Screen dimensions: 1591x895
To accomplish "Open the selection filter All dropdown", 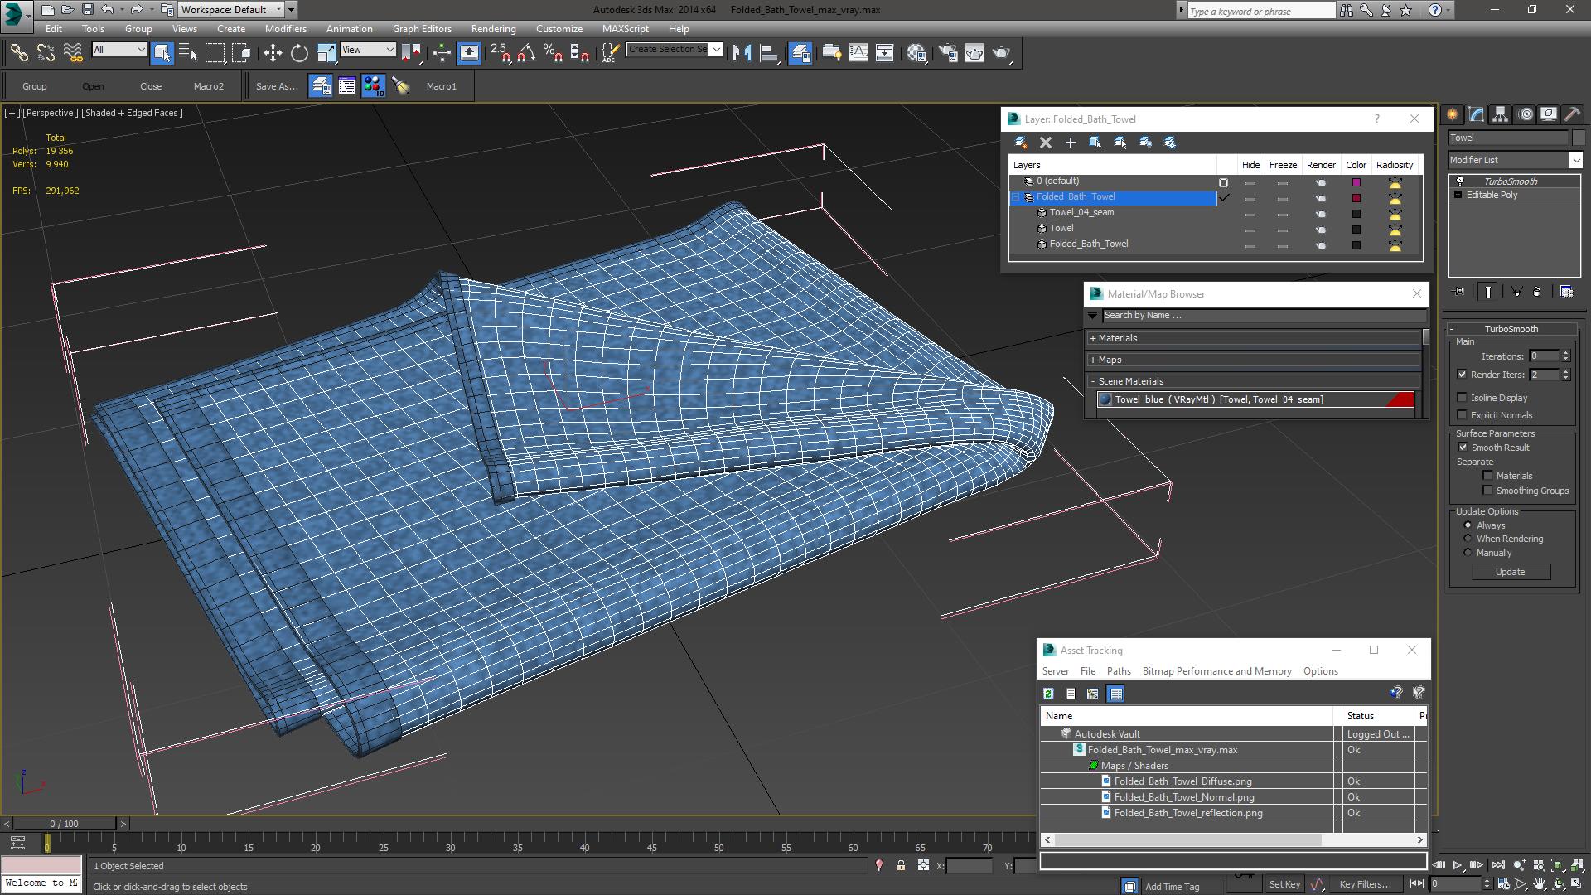I will tap(119, 50).
